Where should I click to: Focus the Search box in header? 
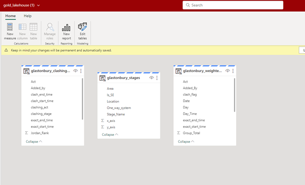(233, 5)
